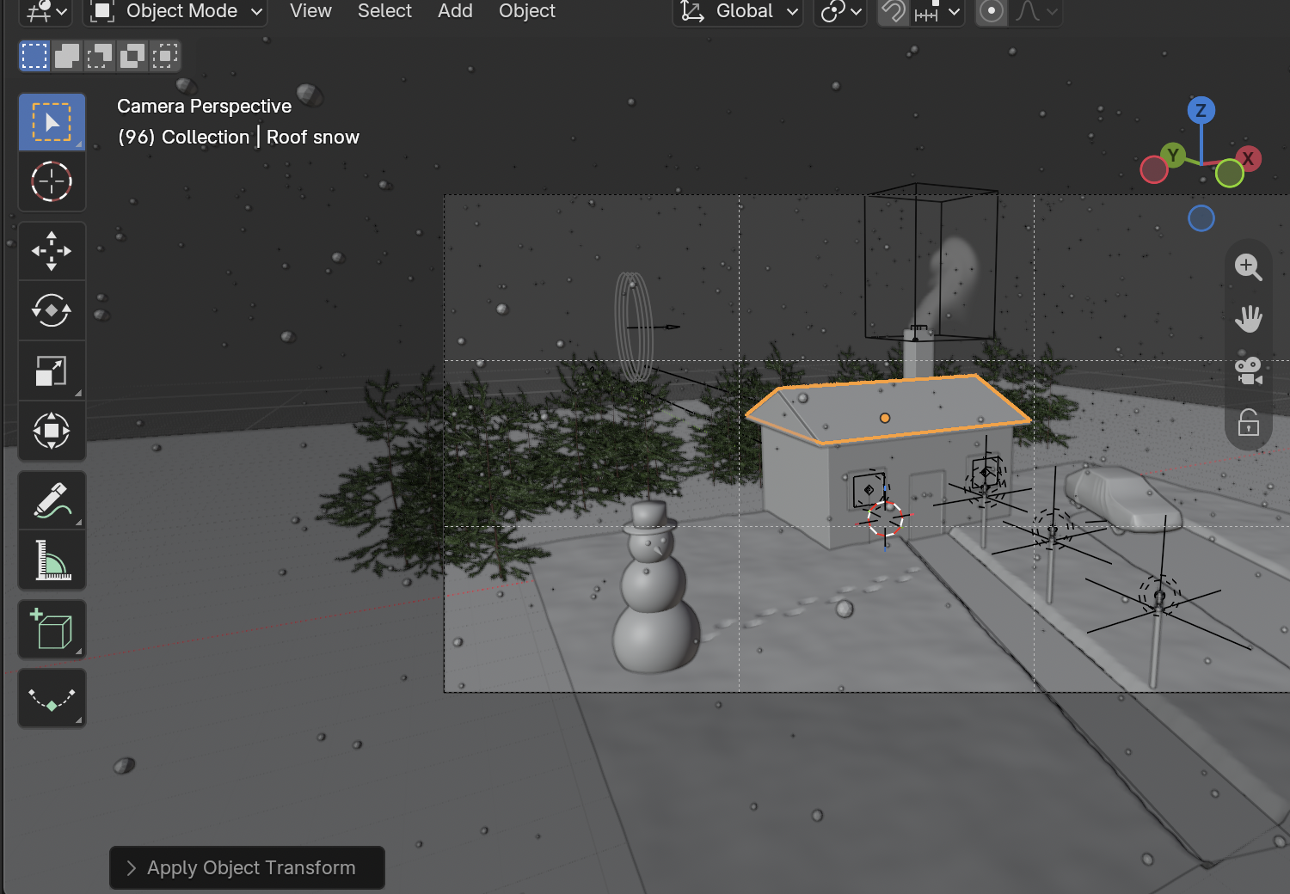This screenshot has height=894, width=1290.
Task: Choose the Move tool
Action: click(52, 251)
